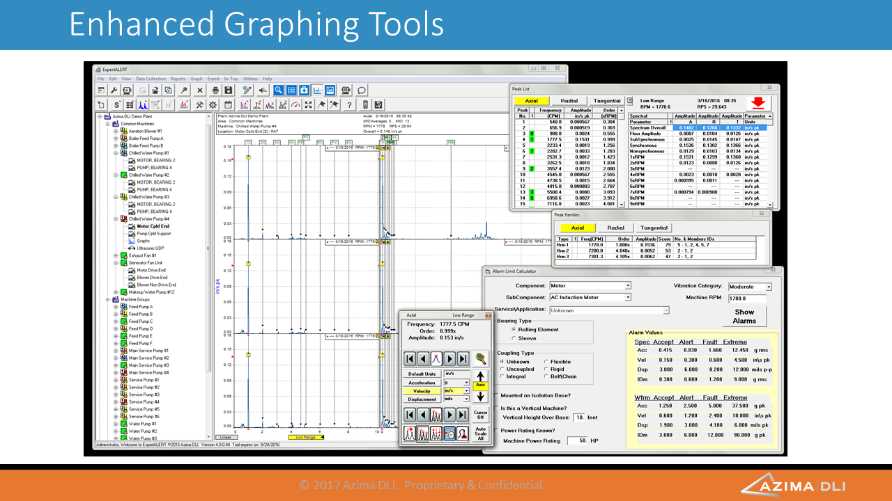Click the red download arrow in Peak List

coord(758,102)
